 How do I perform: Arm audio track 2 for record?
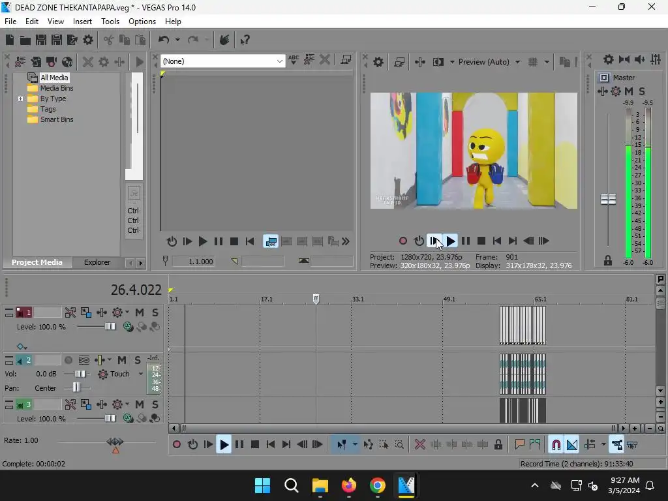(x=68, y=360)
